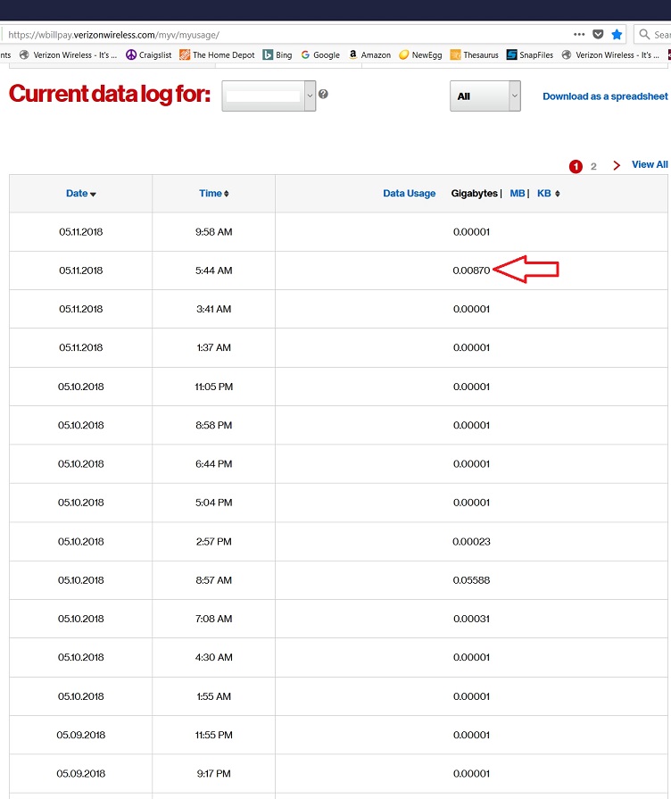Open The Home Depot bookmark

(217, 55)
